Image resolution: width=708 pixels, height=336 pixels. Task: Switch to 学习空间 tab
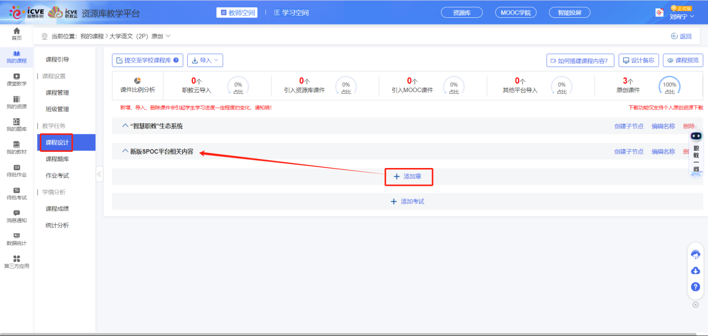point(288,12)
